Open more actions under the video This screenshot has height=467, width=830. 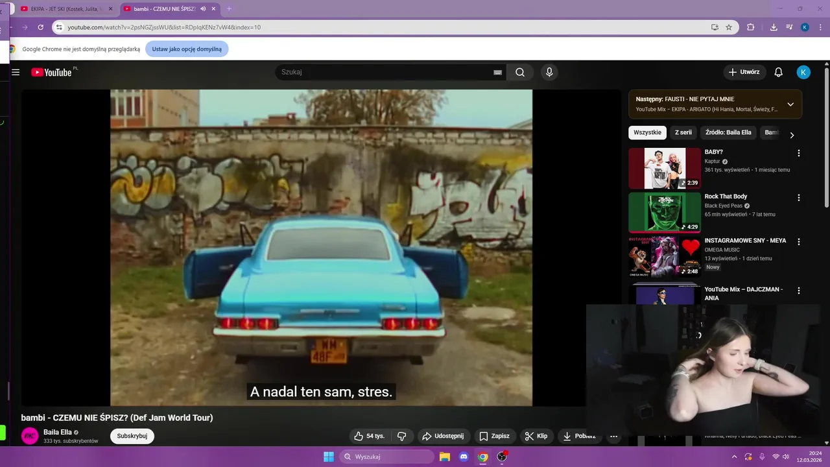point(613,436)
